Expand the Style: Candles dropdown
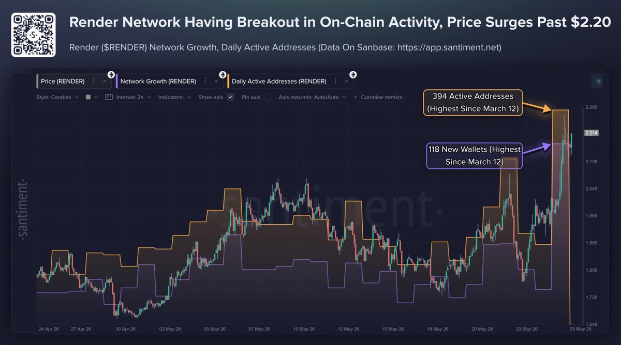This screenshot has height=345, width=621. tap(57, 97)
